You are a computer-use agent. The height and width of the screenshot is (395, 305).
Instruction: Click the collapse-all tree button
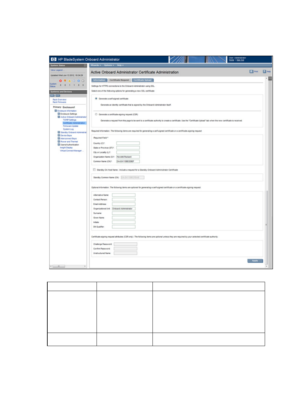[x=58, y=96]
